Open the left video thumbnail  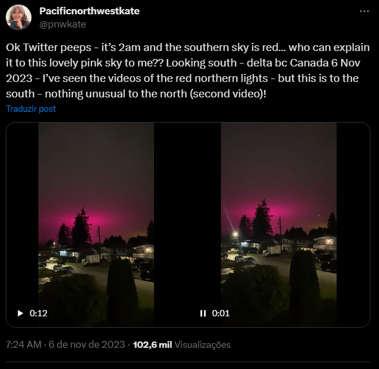pyautogui.click(x=96, y=225)
